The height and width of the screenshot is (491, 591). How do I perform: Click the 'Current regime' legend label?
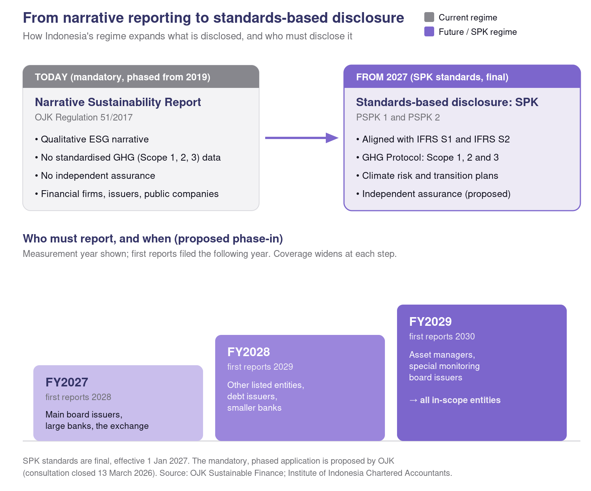[468, 17]
